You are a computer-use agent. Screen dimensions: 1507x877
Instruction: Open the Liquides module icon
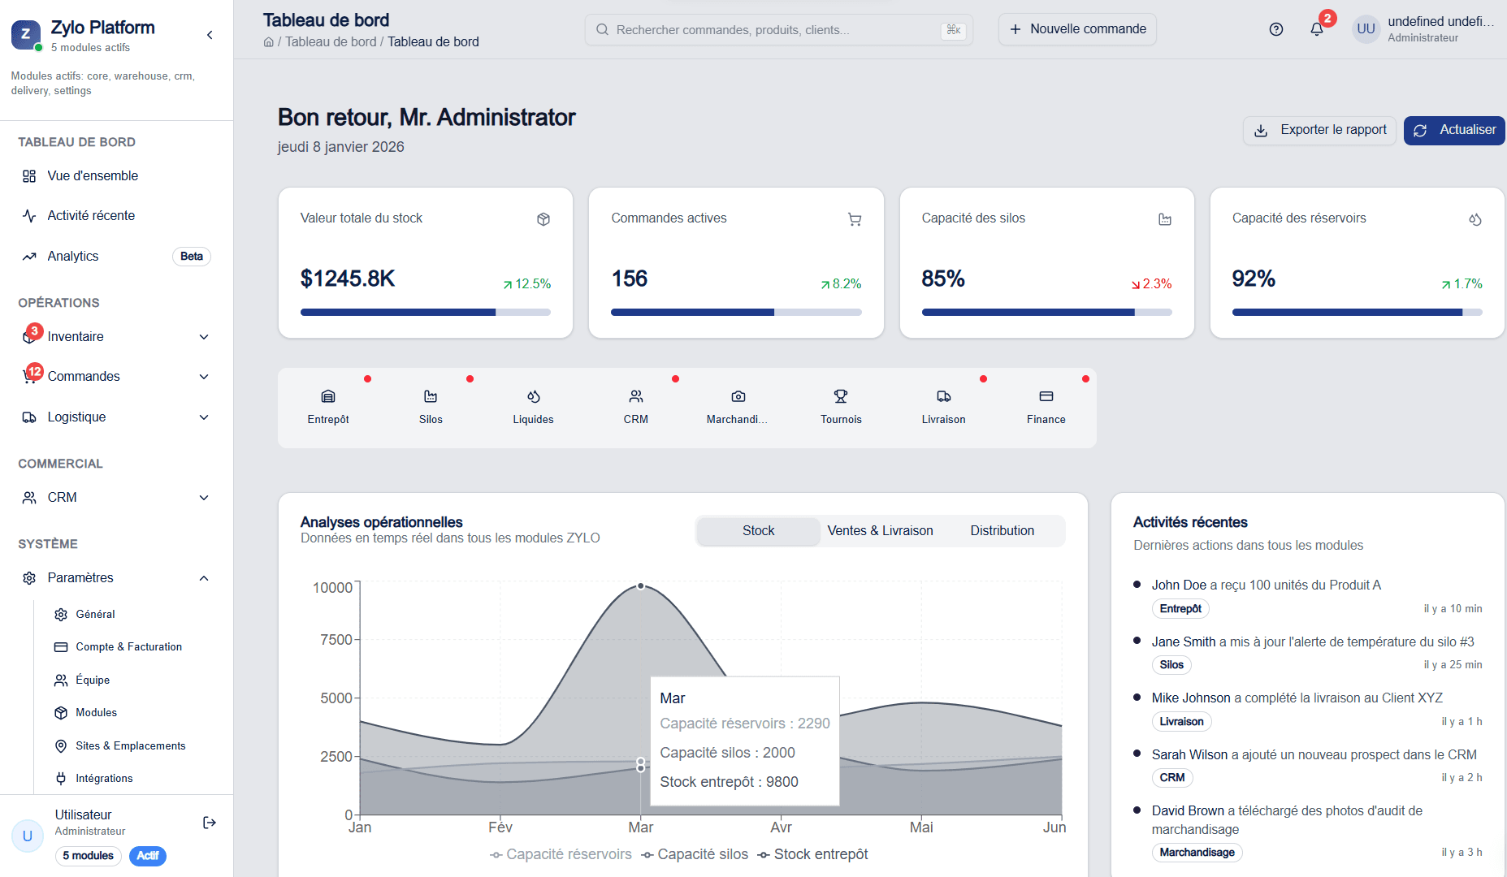[x=533, y=397]
